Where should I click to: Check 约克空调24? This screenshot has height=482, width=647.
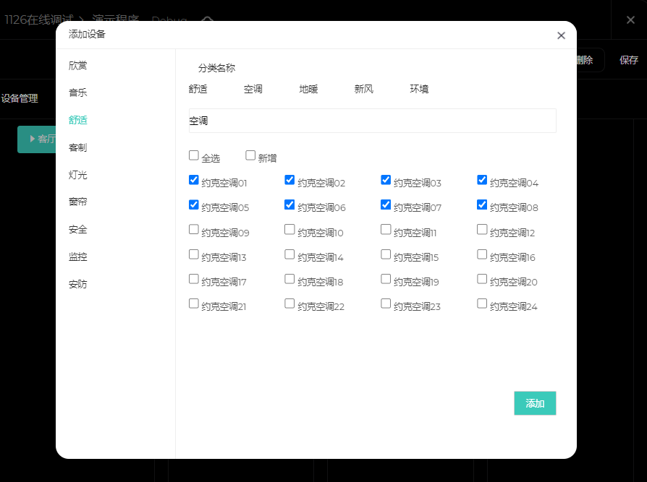[x=482, y=304]
